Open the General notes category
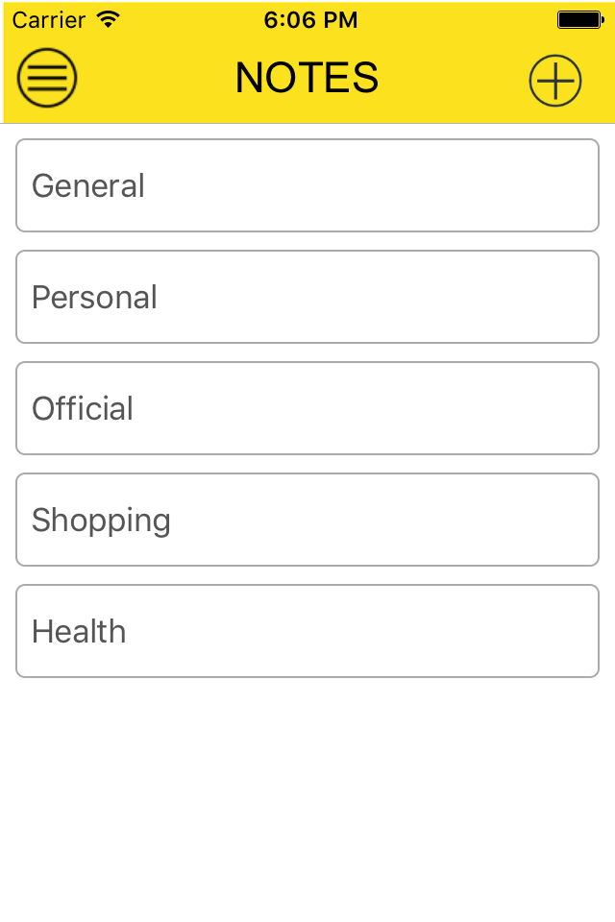Image resolution: width=615 pixels, height=922 pixels. [x=307, y=185]
